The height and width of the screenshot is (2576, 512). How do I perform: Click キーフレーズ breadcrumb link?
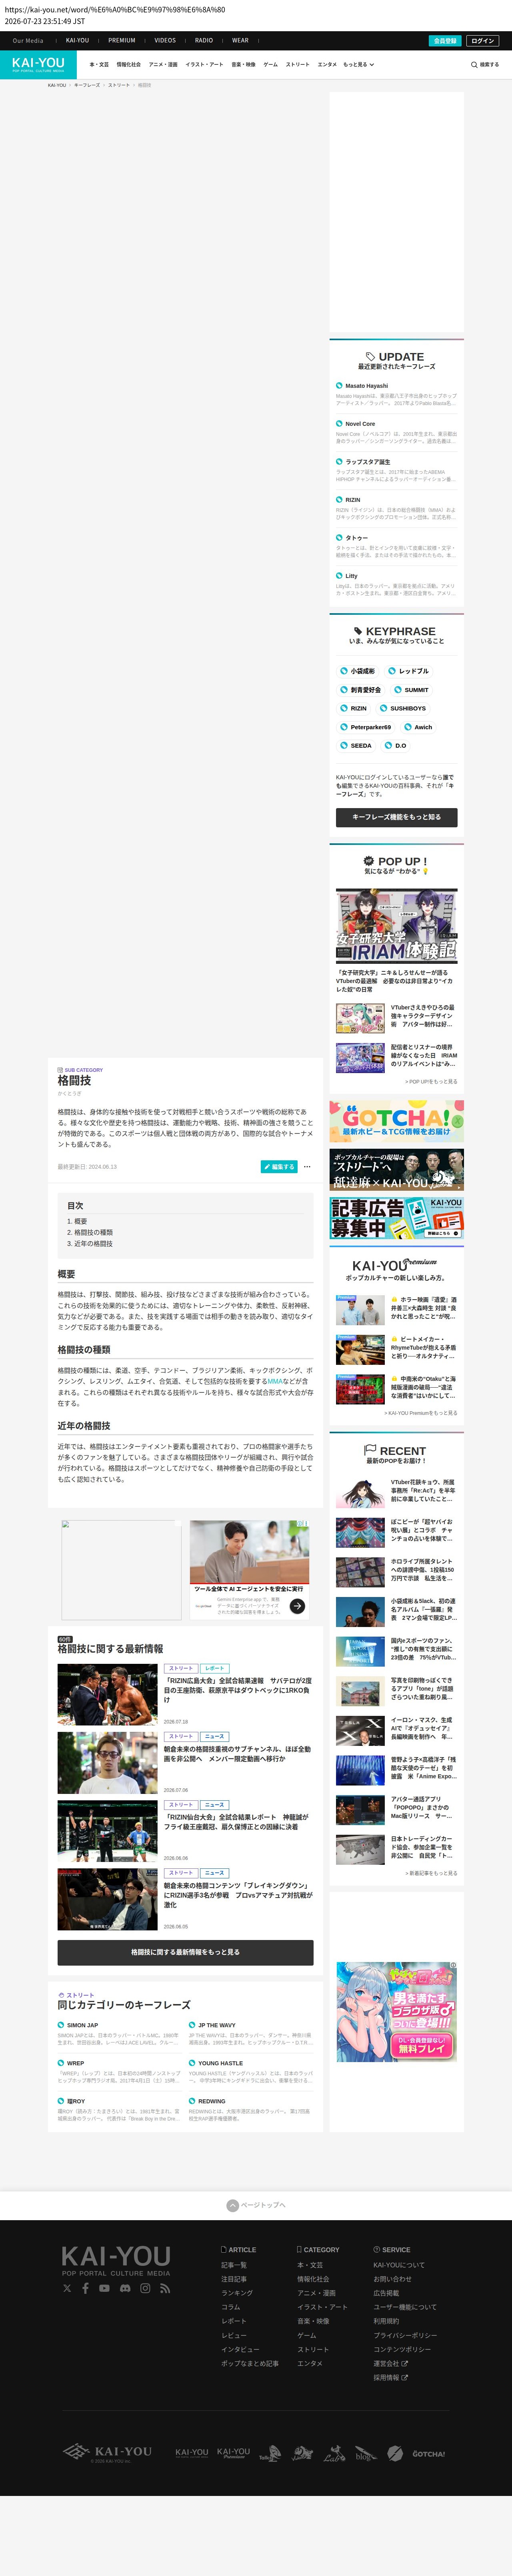(x=87, y=85)
